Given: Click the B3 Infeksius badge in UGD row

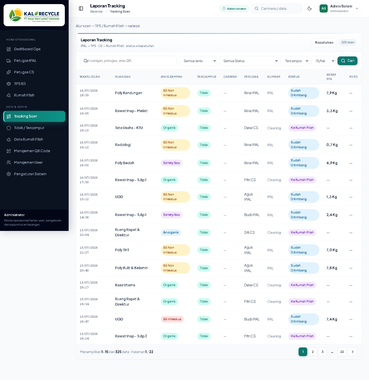Looking at the screenshot, I should [x=172, y=319].
